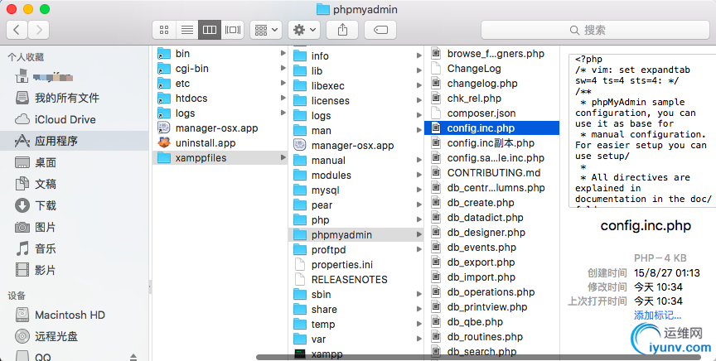Click 添加标记… link
716x361 pixels.
tap(657, 315)
